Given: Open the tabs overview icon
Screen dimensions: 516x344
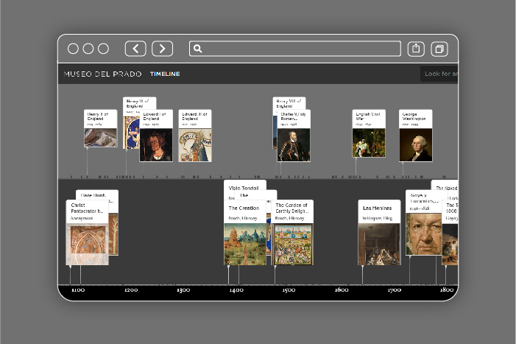Looking at the screenshot, I should tap(439, 49).
